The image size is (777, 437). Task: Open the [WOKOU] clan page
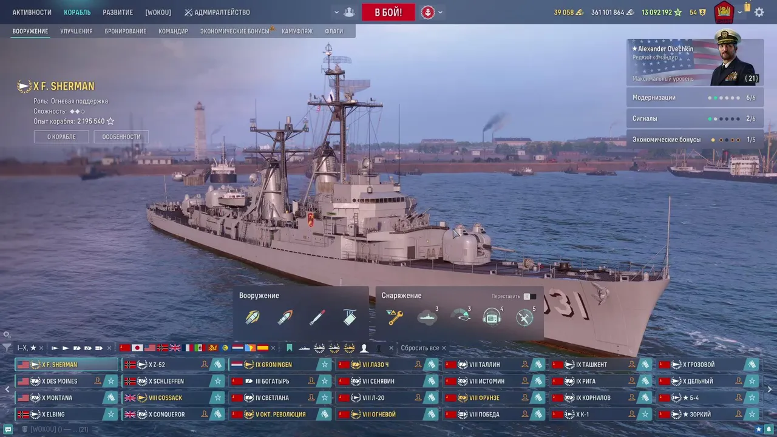pos(158,12)
